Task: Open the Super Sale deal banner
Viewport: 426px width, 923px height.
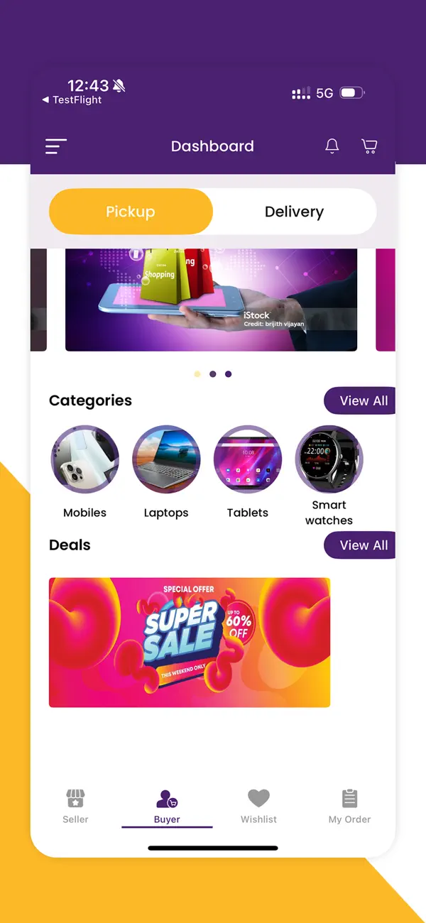Action: click(x=190, y=643)
